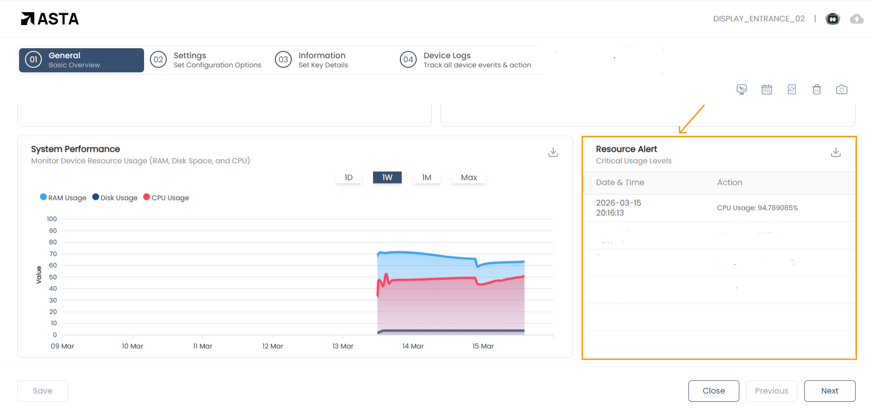Download the Resource Alert list
Image resolution: width=872 pixels, height=414 pixels.
pos(836,152)
